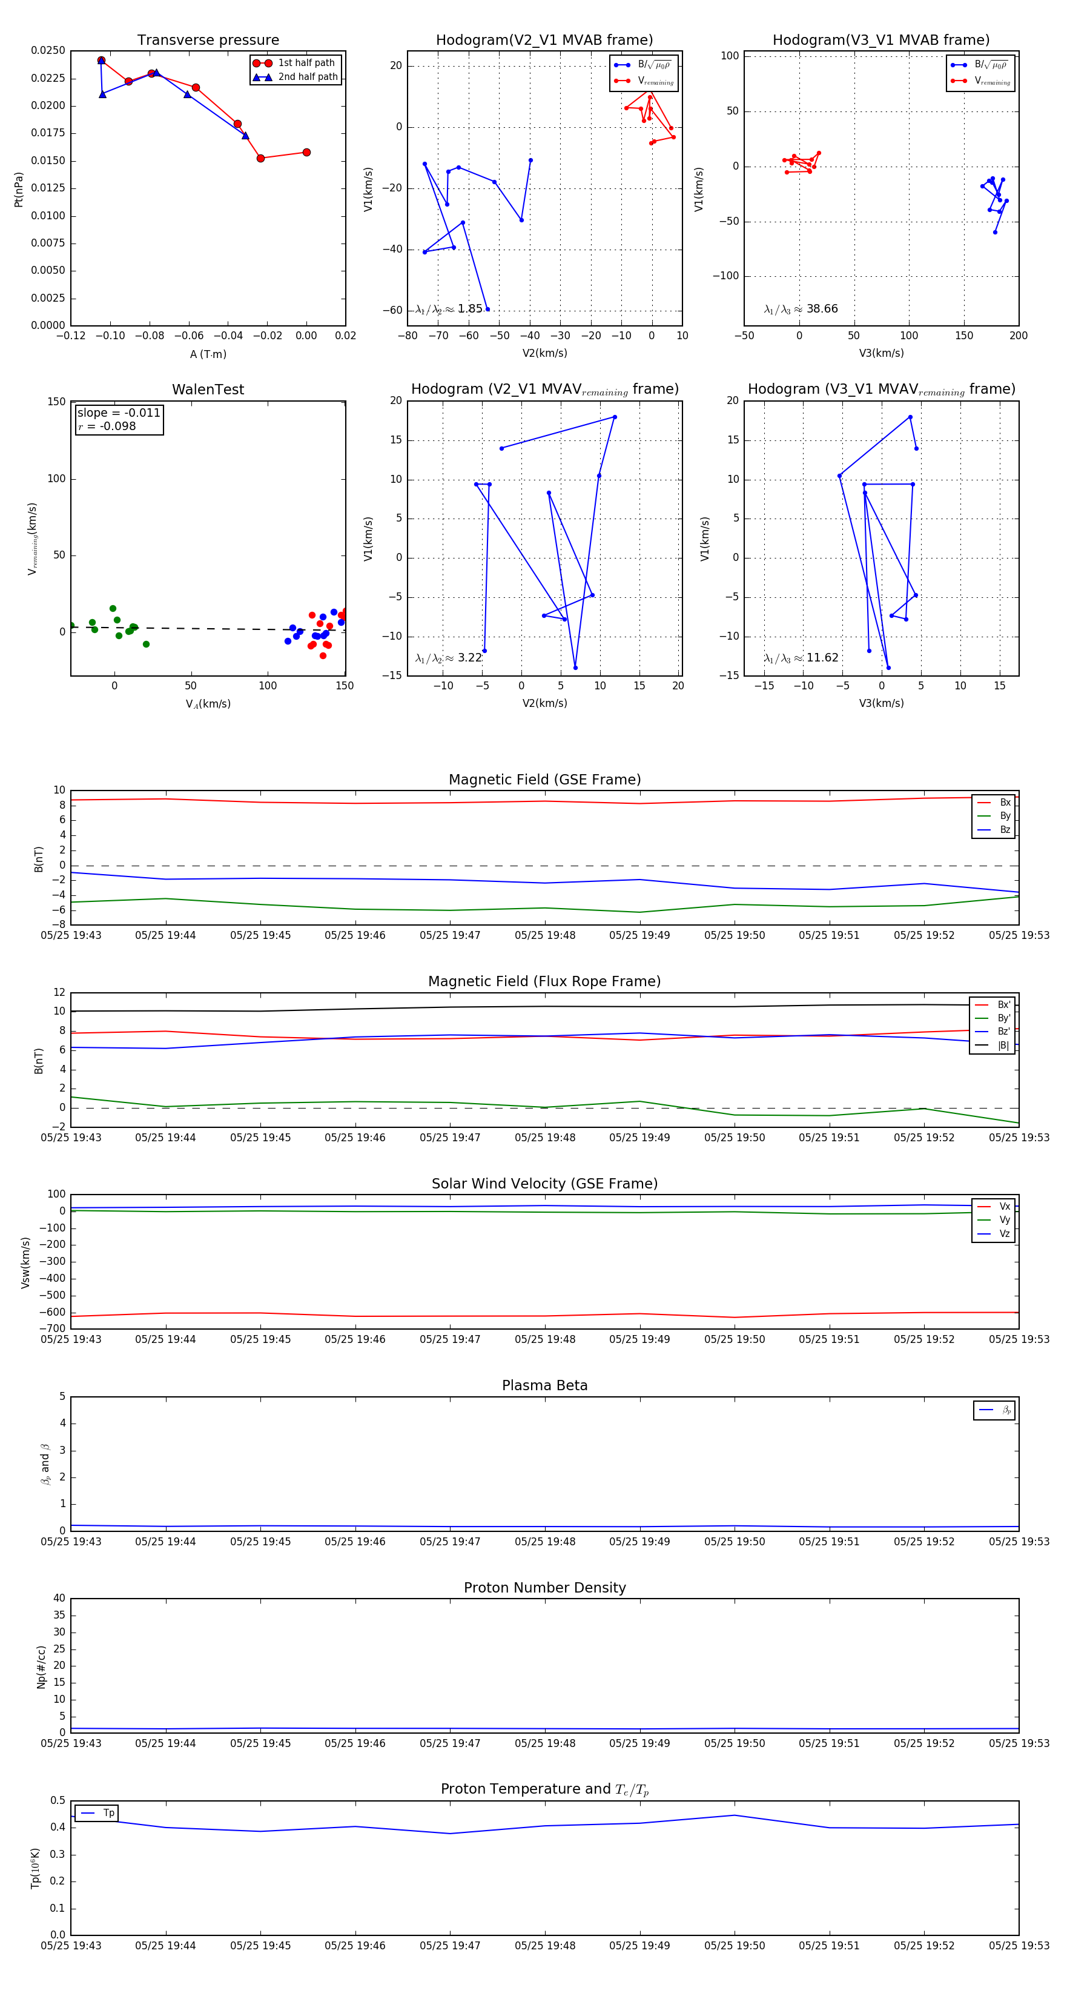The width and height of the screenshot is (1090, 1999).
Task: Click the 'Hodogram (V3_V1 MVAV remaining frame)' title
Action: point(881,390)
